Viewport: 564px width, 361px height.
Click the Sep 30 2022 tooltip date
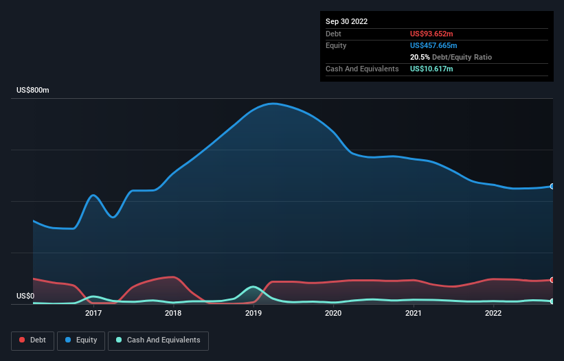tap(346, 21)
